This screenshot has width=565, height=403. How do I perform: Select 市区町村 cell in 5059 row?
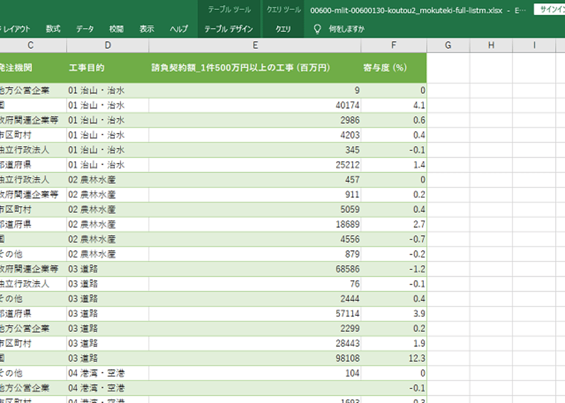click(x=33, y=210)
